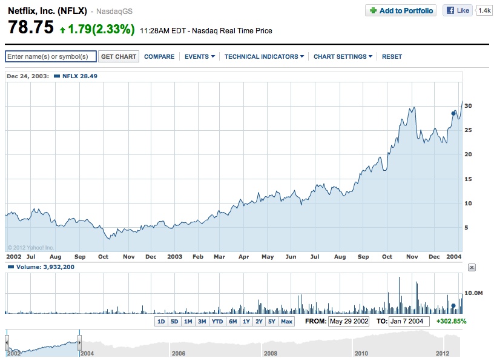Screen dimensions: 494x358
Task: Click 2008 on the overview timeline
Action: [271, 353]
